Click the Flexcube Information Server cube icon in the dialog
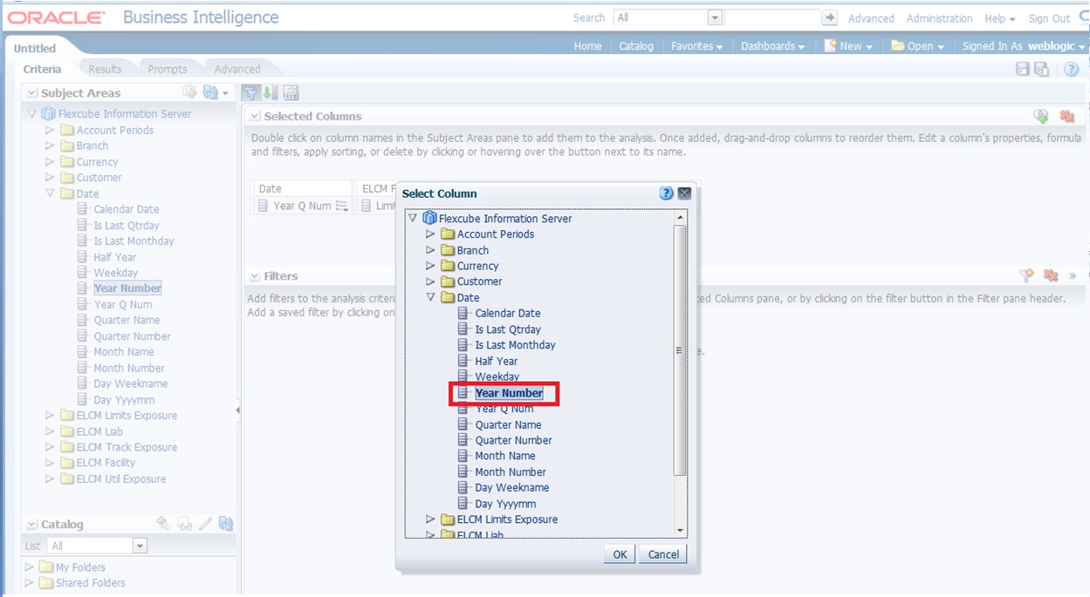1090x597 pixels. [429, 218]
